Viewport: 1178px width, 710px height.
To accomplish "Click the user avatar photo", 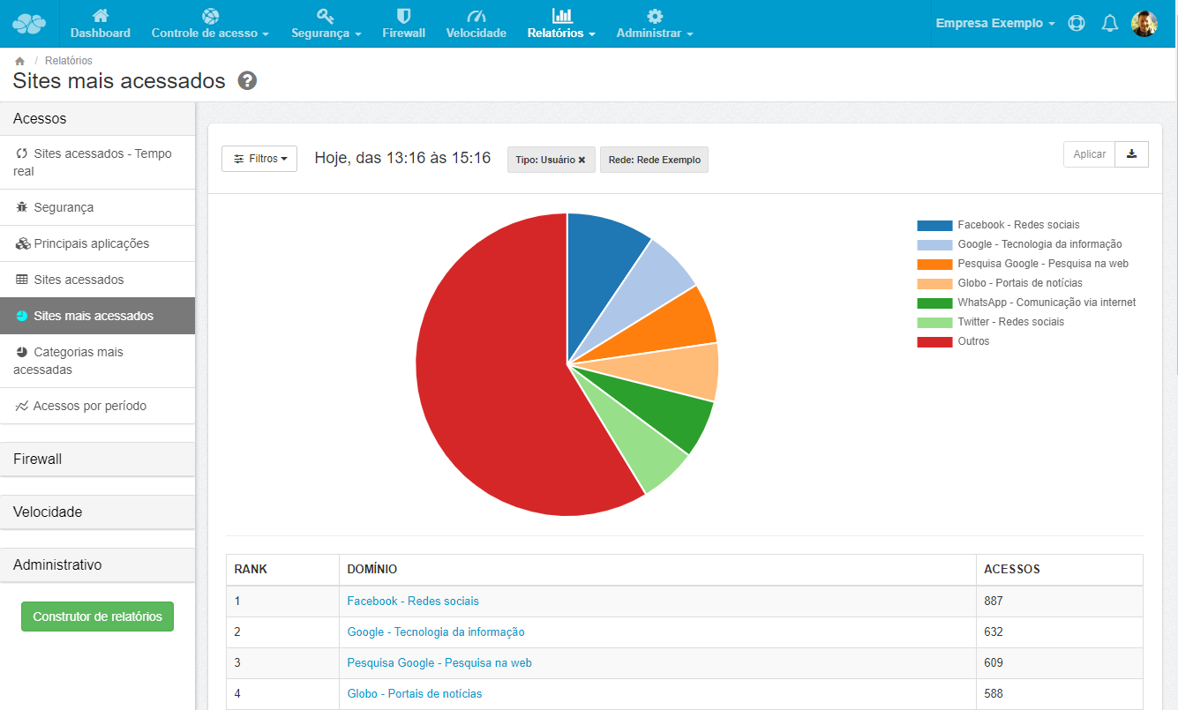I will tap(1144, 24).
